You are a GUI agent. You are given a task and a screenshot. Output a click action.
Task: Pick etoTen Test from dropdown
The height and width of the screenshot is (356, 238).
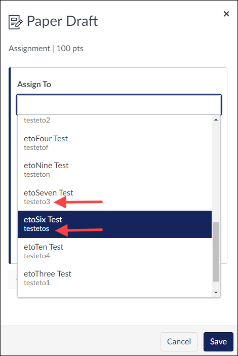[x=114, y=251]
